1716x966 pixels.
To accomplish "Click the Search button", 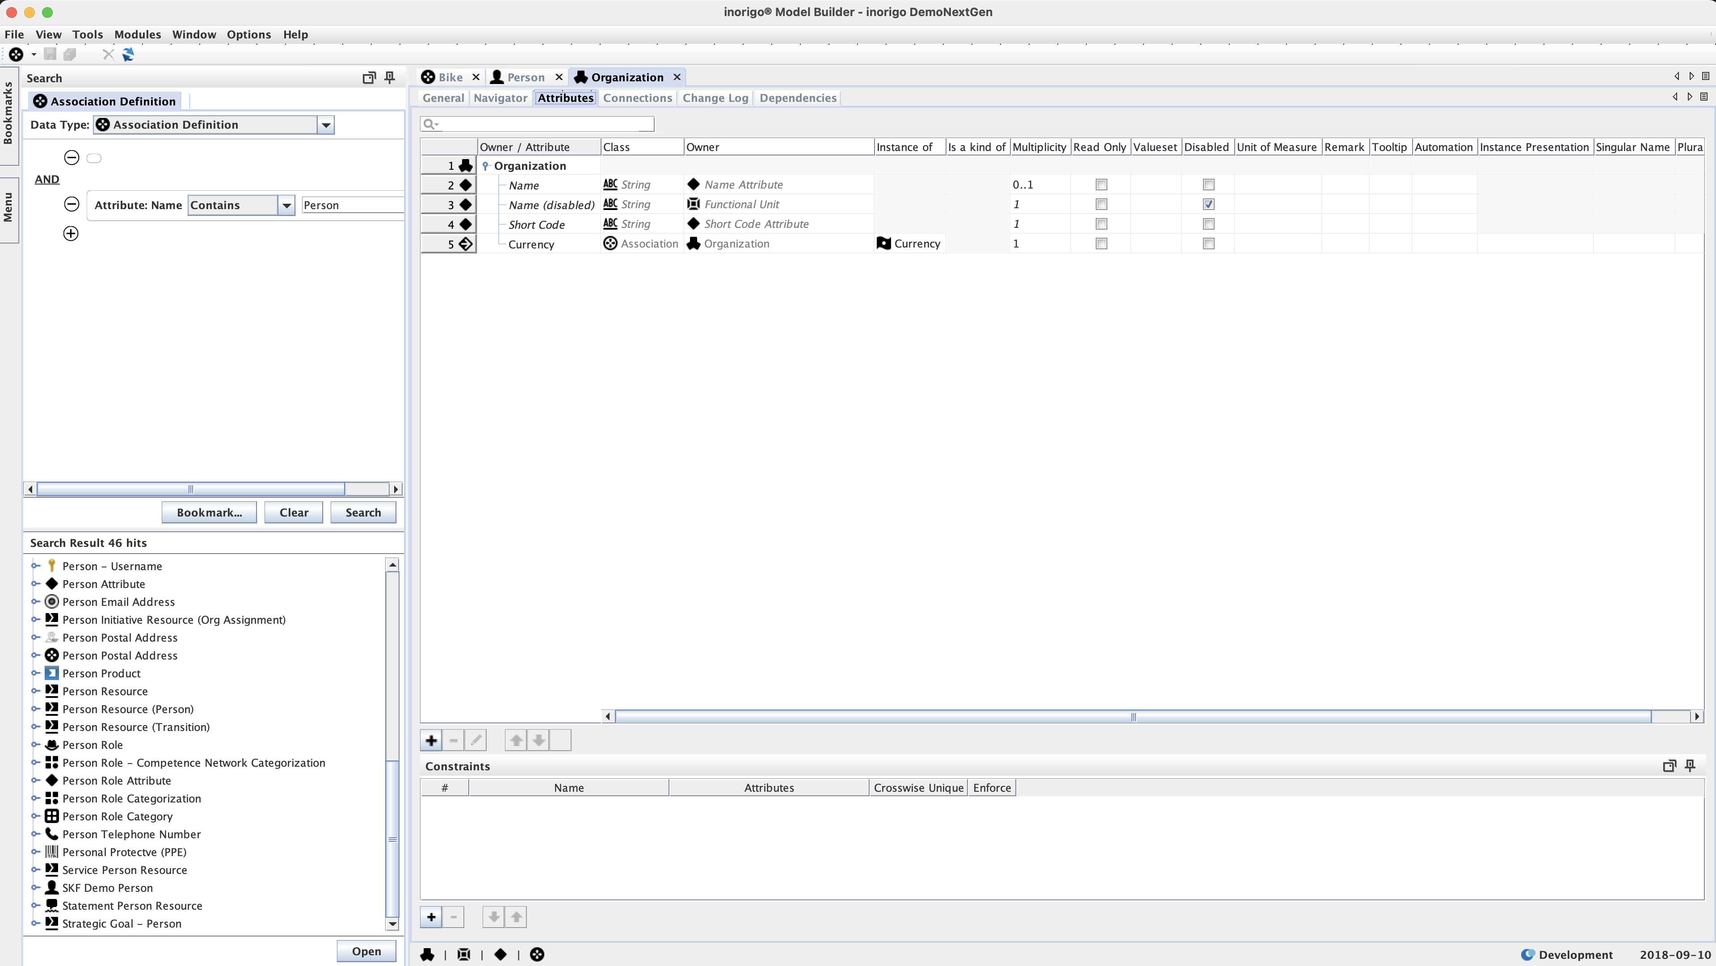I will [x=362, y=512].
